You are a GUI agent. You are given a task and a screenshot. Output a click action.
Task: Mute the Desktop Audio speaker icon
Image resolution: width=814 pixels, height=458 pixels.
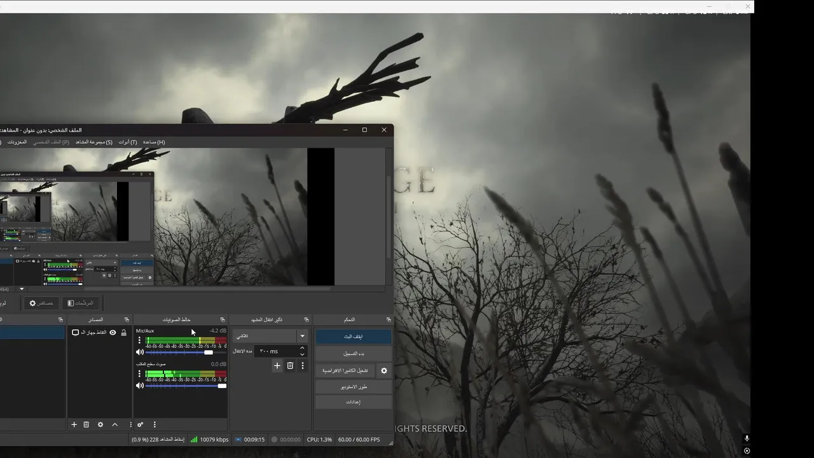tap(140, 385)
